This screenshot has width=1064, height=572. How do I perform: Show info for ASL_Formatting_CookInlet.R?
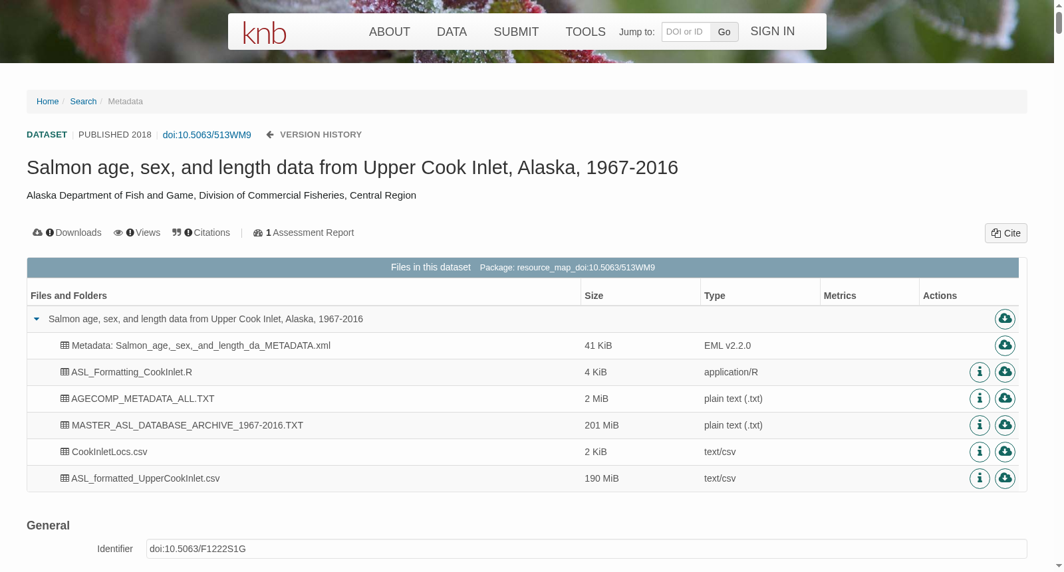coord(980,372)
